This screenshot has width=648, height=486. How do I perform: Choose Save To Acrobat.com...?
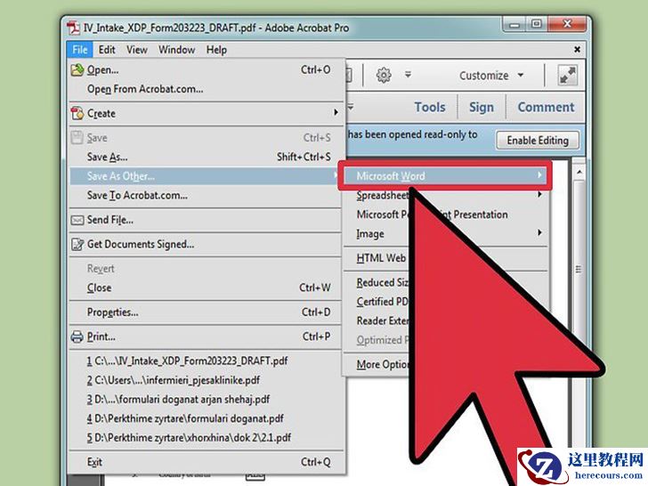click(x=207, y=195)
